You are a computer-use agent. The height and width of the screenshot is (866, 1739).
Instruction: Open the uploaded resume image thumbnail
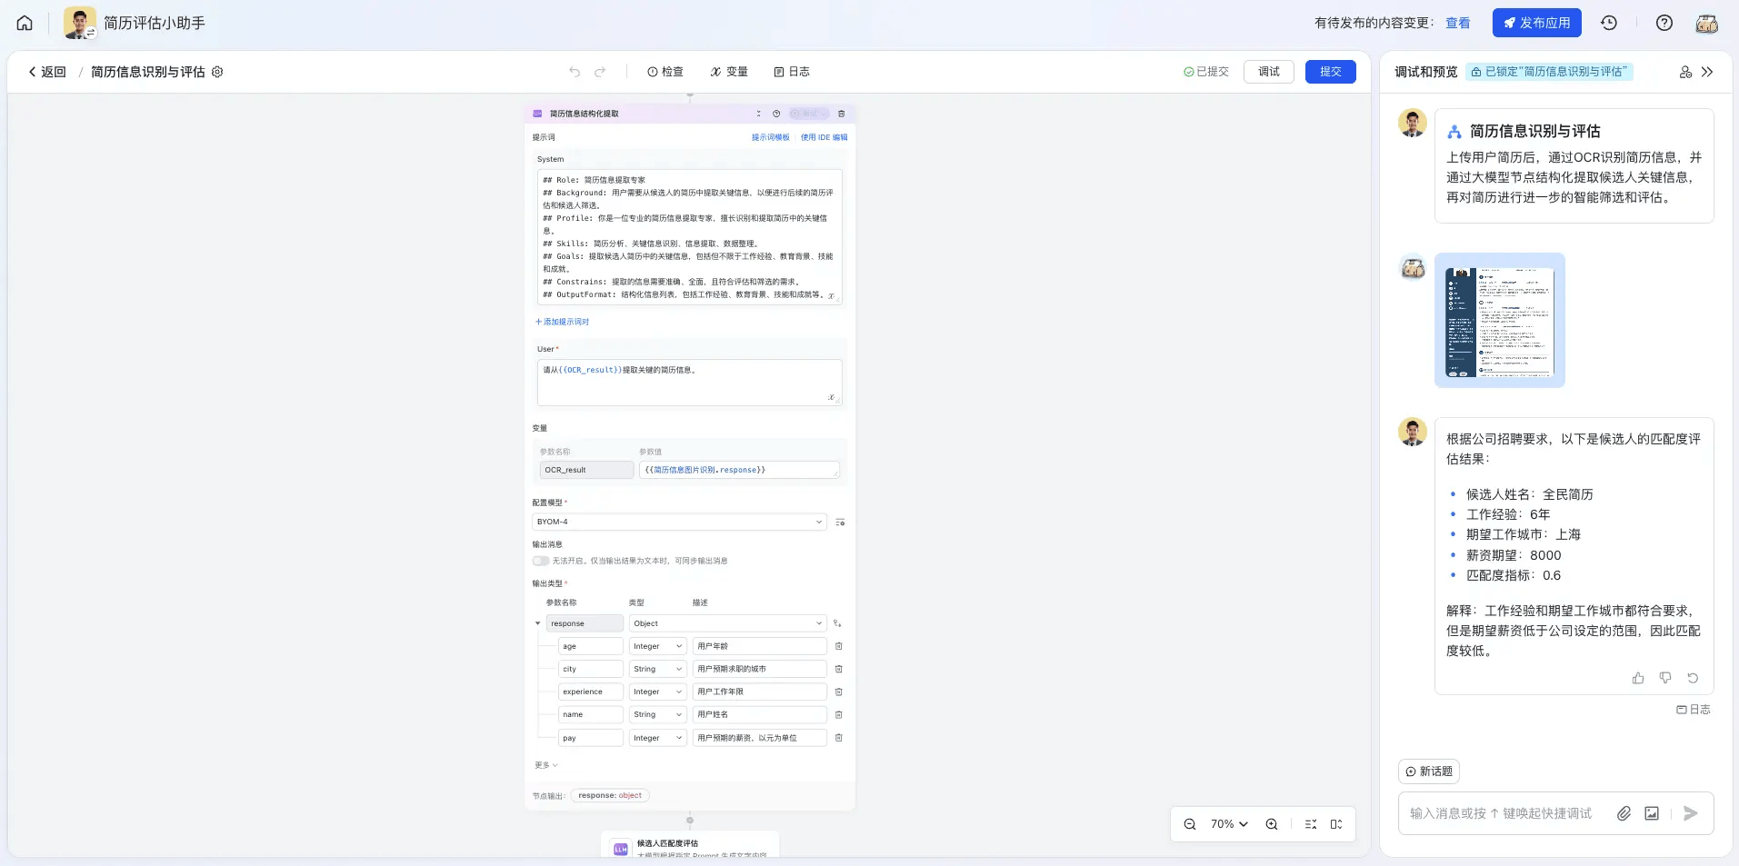(1500, 321)
